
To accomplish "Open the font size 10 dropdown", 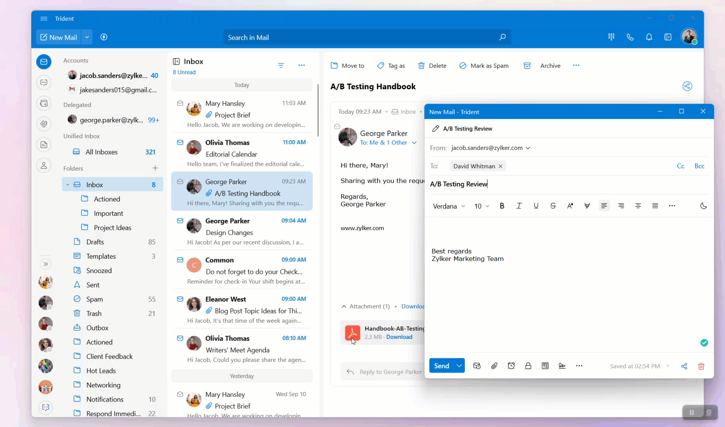I will click(481, 206).
